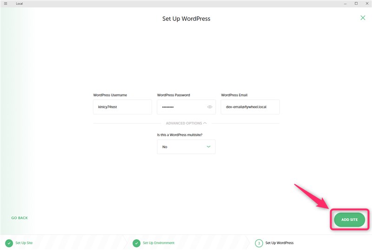Focus the WordPress Password field
This screenshot has width=372, height=250.
tap(186, 107)
